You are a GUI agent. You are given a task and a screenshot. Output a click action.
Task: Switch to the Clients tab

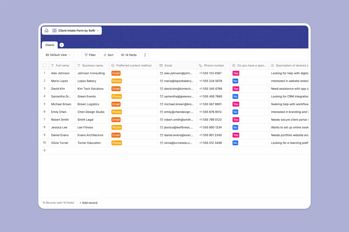click(x=49, y=45)
